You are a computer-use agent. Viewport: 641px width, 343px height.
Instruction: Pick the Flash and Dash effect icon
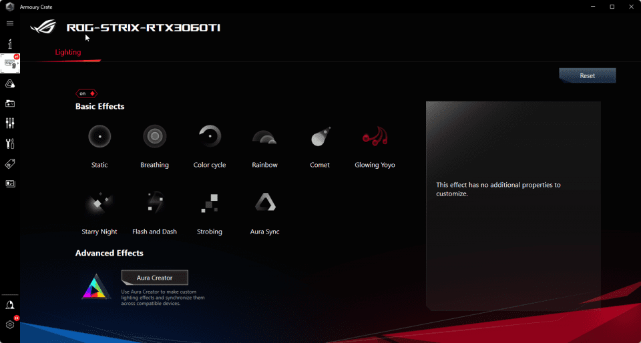coord(154,203)
